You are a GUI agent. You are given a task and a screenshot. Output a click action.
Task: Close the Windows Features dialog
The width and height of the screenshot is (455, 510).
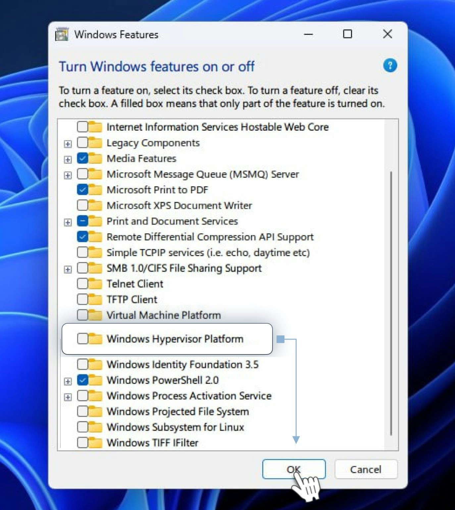387,34
